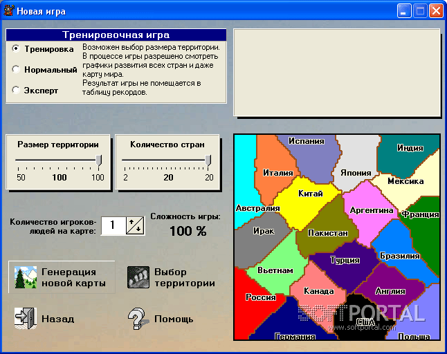Select the Нормальный difficulty mode
The height and width of the screenshot is (354, 447).
16,70
